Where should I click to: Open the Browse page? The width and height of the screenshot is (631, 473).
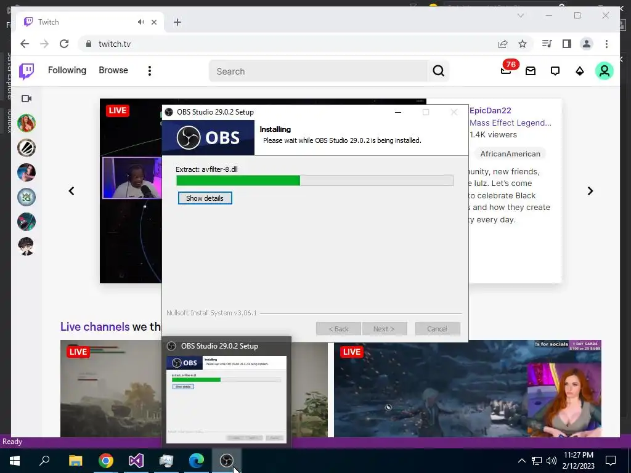113,70
